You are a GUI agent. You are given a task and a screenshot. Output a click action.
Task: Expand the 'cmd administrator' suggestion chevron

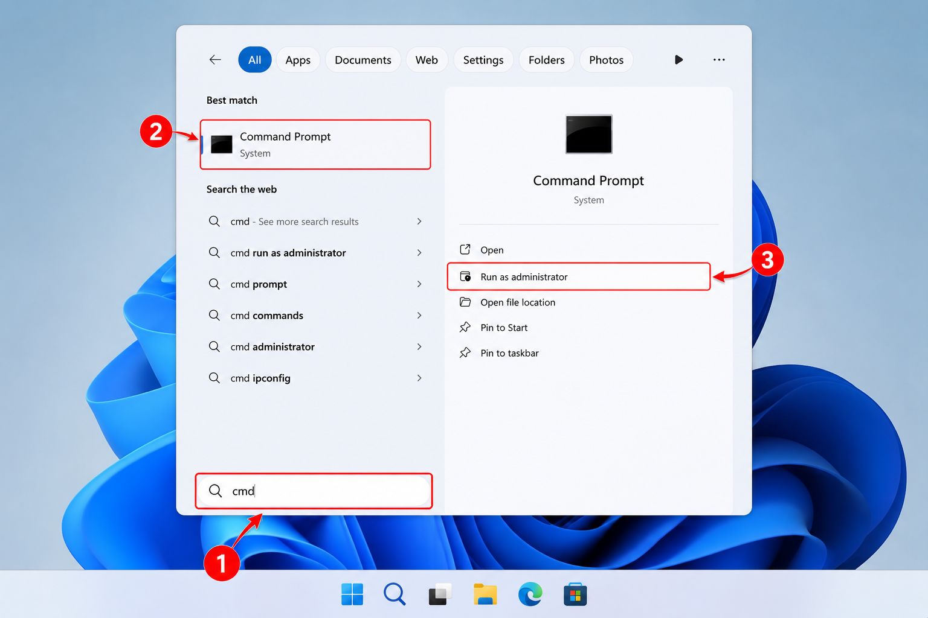[x=419, y=347]
